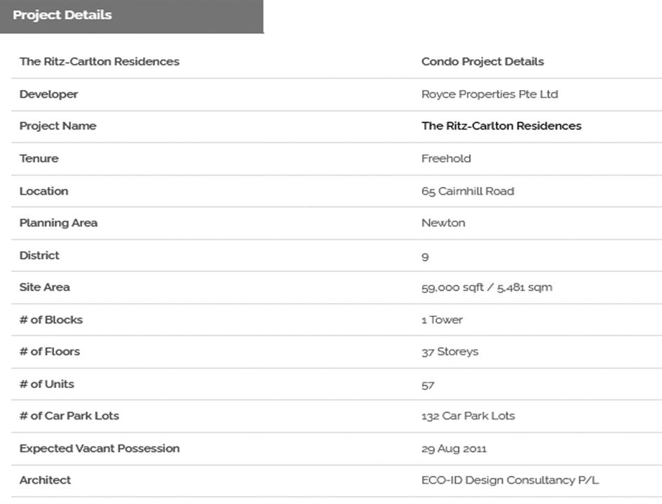
Task: Click the Developer row label
Action: [48, 94]
